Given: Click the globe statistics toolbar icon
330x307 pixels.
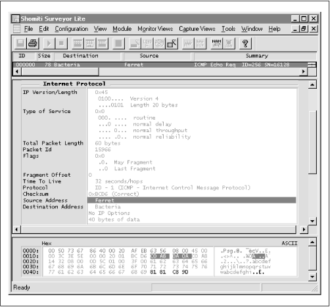Looking at the screenshot, I should click(160, 43).
